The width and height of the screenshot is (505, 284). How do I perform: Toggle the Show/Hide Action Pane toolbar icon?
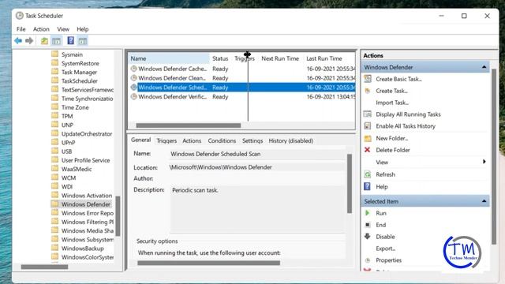[x=82, y=41]
